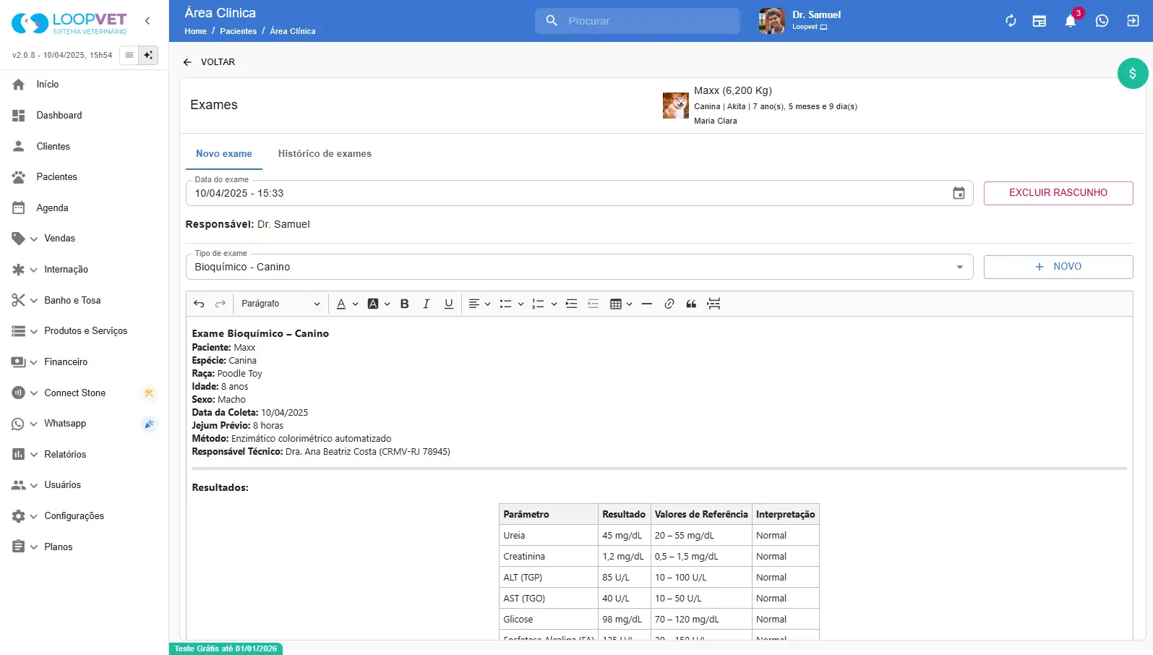Click the WhatsApp icon in the header
The image size is (1153, 655).
[x=1102, y=21]
